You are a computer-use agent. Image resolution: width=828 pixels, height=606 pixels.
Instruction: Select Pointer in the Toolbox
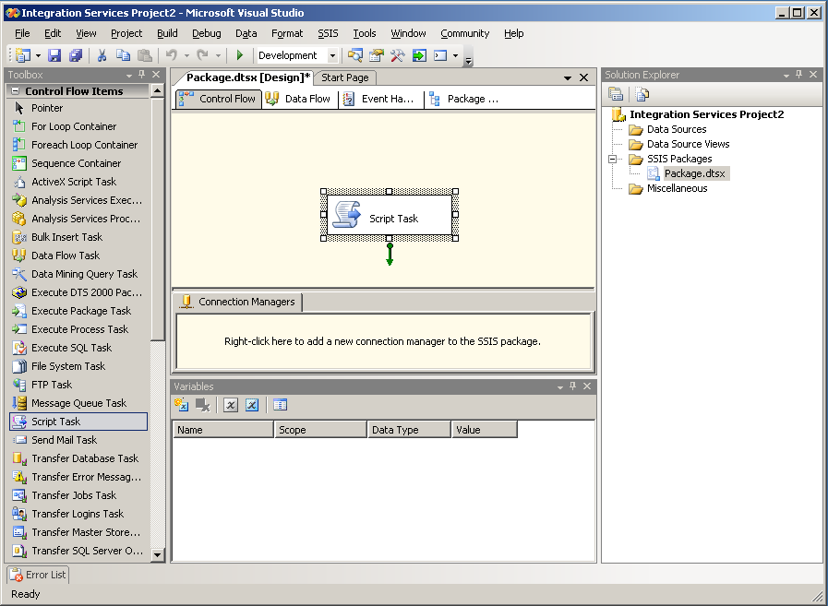78,108
